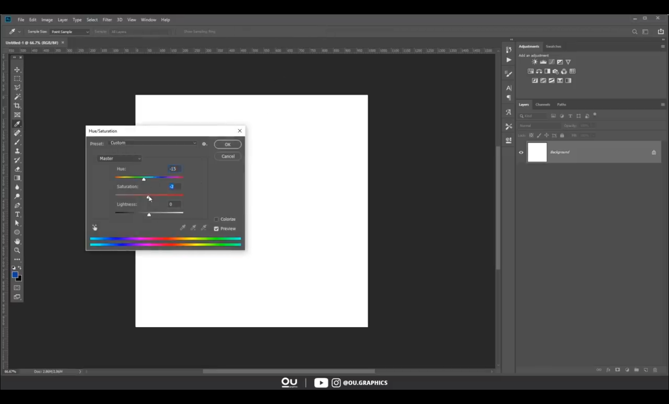Viewport: 669px width, 404px height.
Task: Select the Brush tool
Action: tap(17, 142)
